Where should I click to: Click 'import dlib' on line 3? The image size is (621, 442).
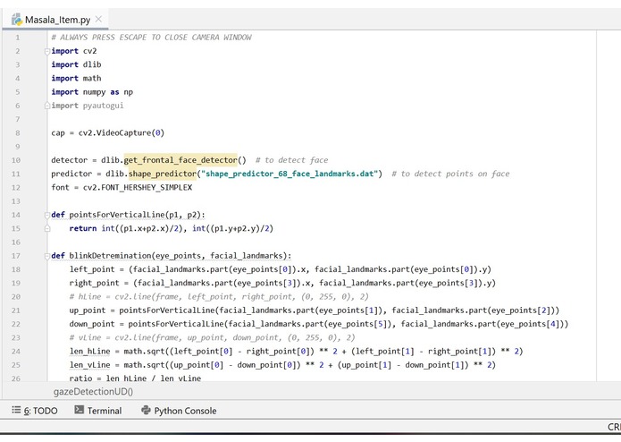[76, 64]
